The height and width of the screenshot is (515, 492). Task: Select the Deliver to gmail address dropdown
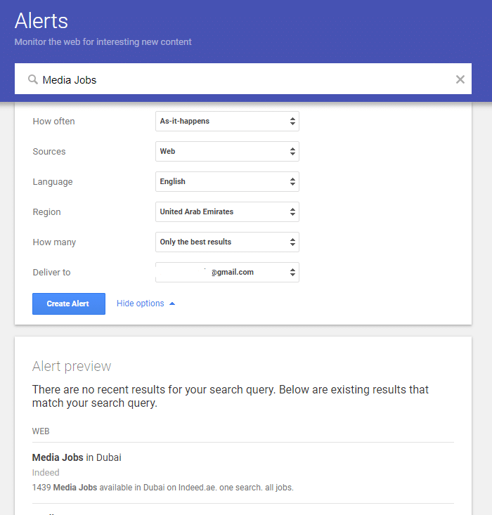pyautogui.click(x=227, y=272)
